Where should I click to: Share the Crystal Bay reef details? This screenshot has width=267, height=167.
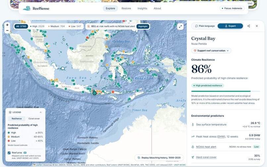click(x=248, y=26)
